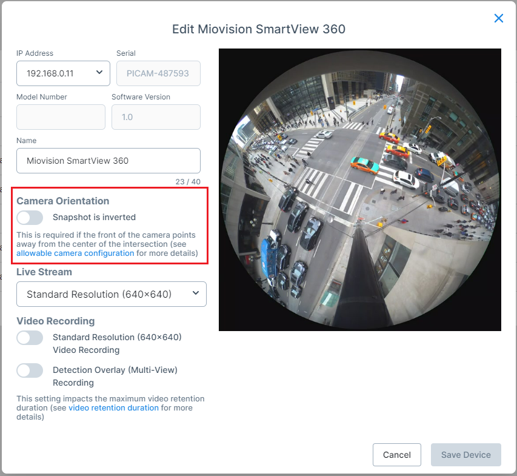This screenshot has width=517, height=476.
Task: Click the Edit Miovision SmartView 360 title
Action: click(x=258, y=28)
